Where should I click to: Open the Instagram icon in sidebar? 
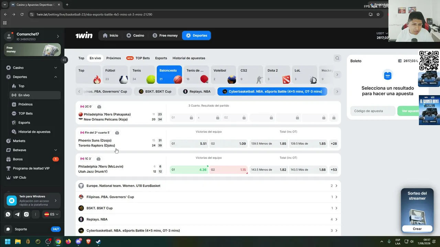26,214
